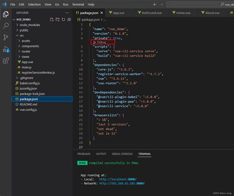The image size is (234, 196).
Task: Click the New Folder icon in explorer
Action: (x=57, y=20)
